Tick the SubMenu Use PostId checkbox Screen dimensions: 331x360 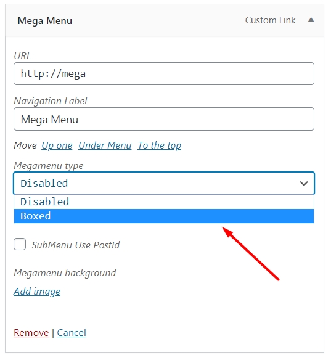pyautogui.click(x=20, y=244)
